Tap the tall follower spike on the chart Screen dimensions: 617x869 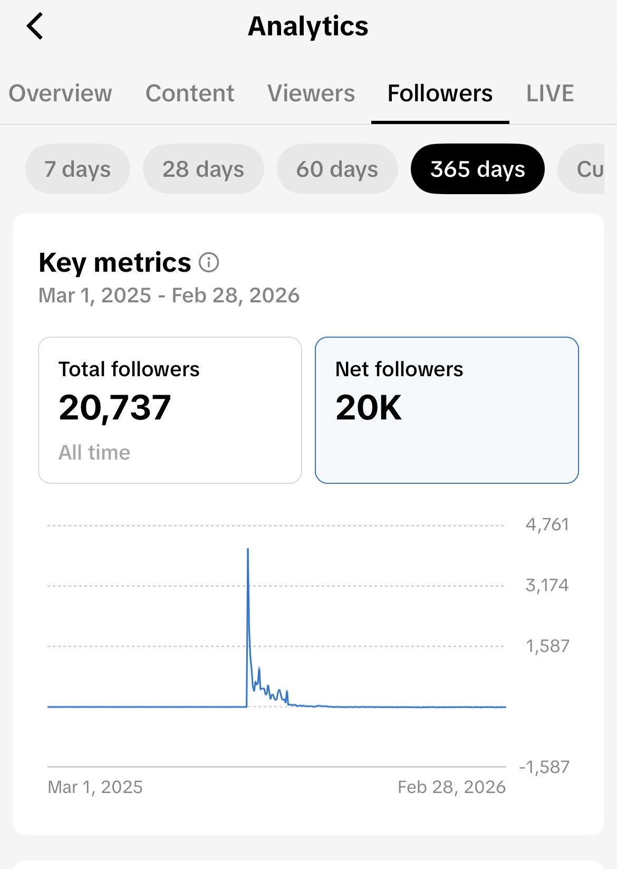248,580
